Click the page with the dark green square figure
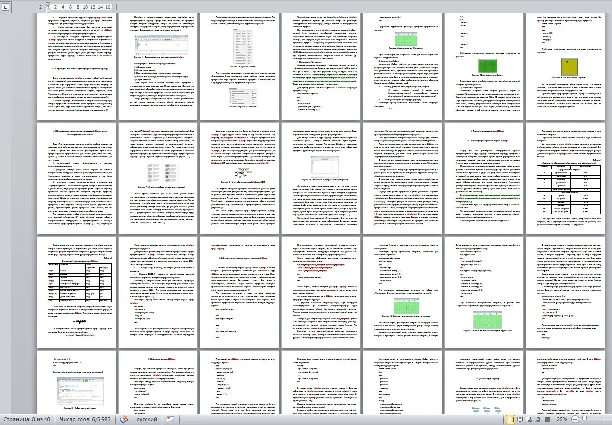This screenshot has height=425, width=612. [x=484, y=67]
